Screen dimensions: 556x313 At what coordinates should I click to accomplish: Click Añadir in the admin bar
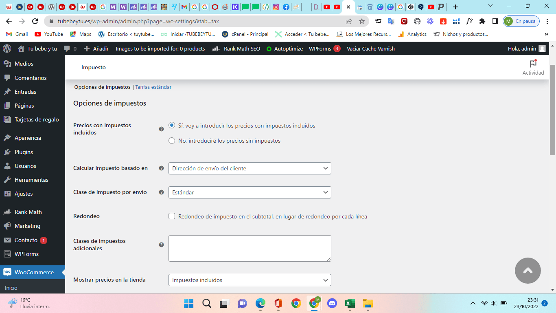pos(96,48)
